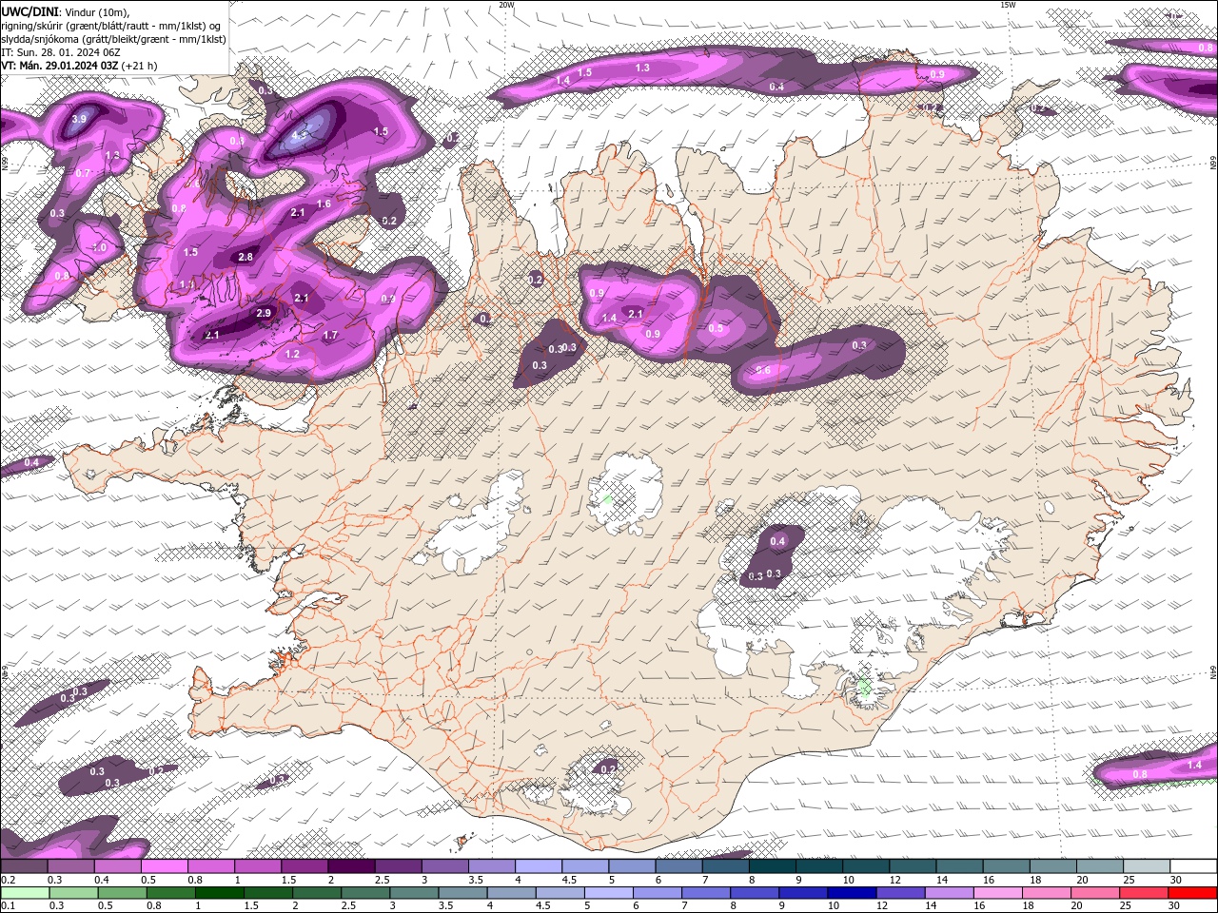The image size is (1218, 913).
Task: Click the 'slydda/snjókoma' legend description line
Action: (x=114, y=38)
